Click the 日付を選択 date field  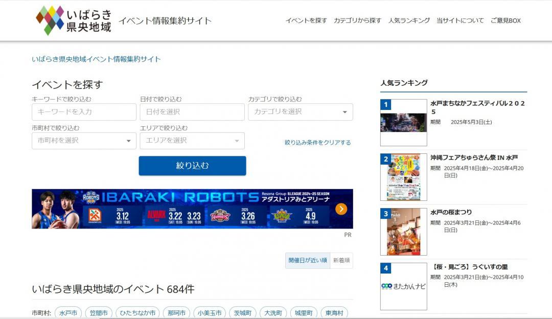coord(192,112)
